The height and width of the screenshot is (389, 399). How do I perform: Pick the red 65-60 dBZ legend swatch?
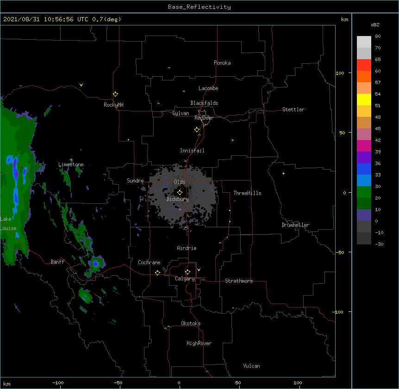pyautogui.click(x=364, y=65)
